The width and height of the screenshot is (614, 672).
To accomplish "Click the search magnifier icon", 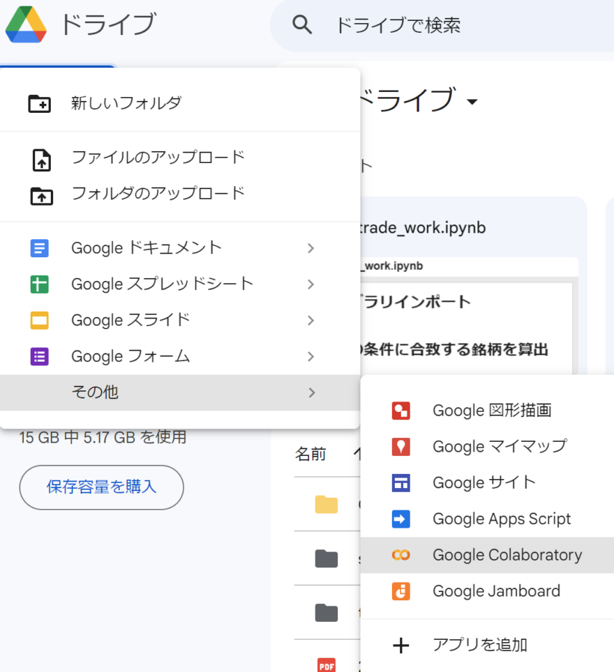I will pos(302,24).
